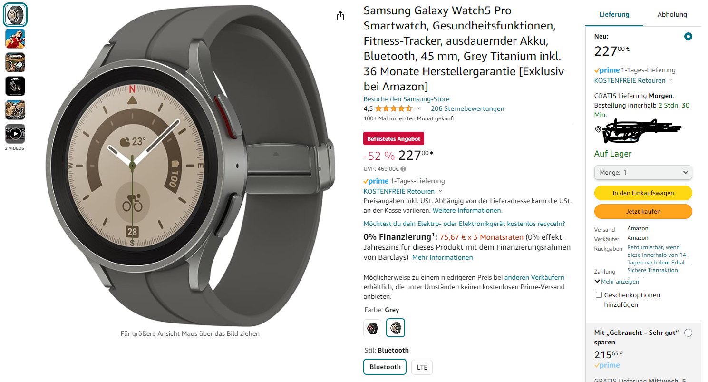The height and width of the screenshot is (382, 708).
Task: Check 'Geschenkoptionen hinzufügen' checkbox
Action: pyautogui.click(x=599, y=295)
